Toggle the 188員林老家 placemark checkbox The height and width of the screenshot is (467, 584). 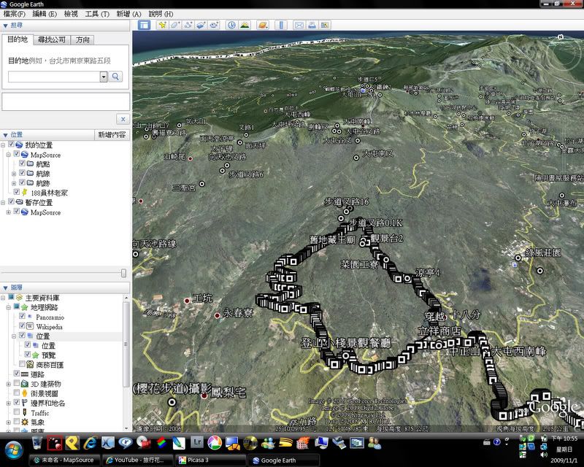point(16,193)
